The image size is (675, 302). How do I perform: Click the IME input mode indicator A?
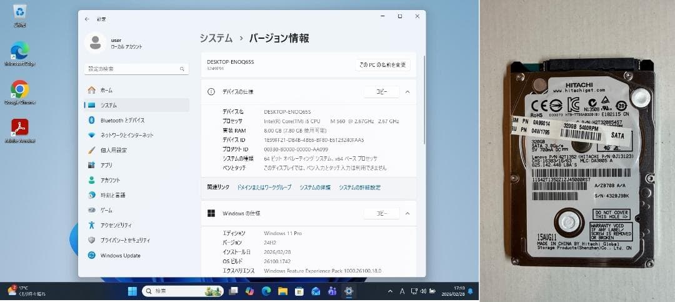pyautogui.click(x=402, y=291)
